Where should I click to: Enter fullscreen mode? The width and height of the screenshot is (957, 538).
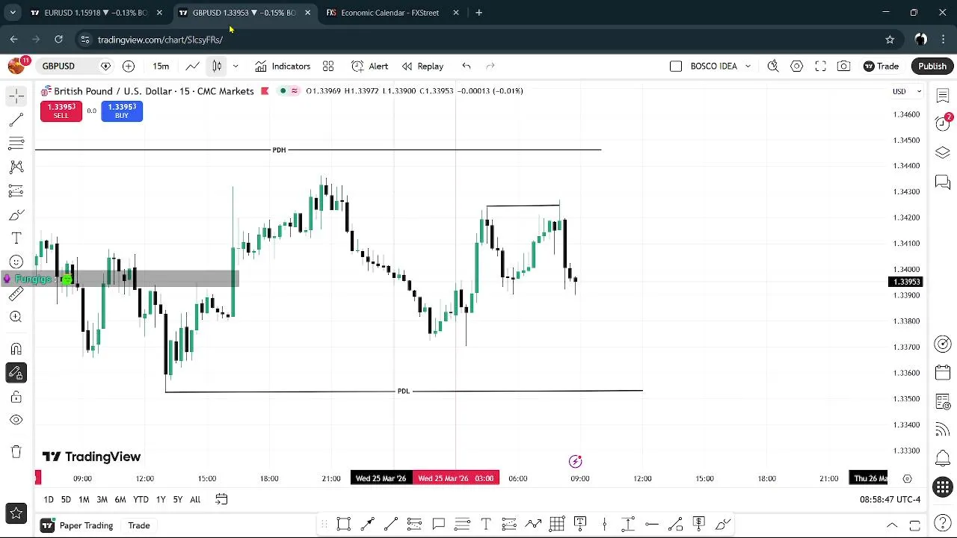pos(820,66)
